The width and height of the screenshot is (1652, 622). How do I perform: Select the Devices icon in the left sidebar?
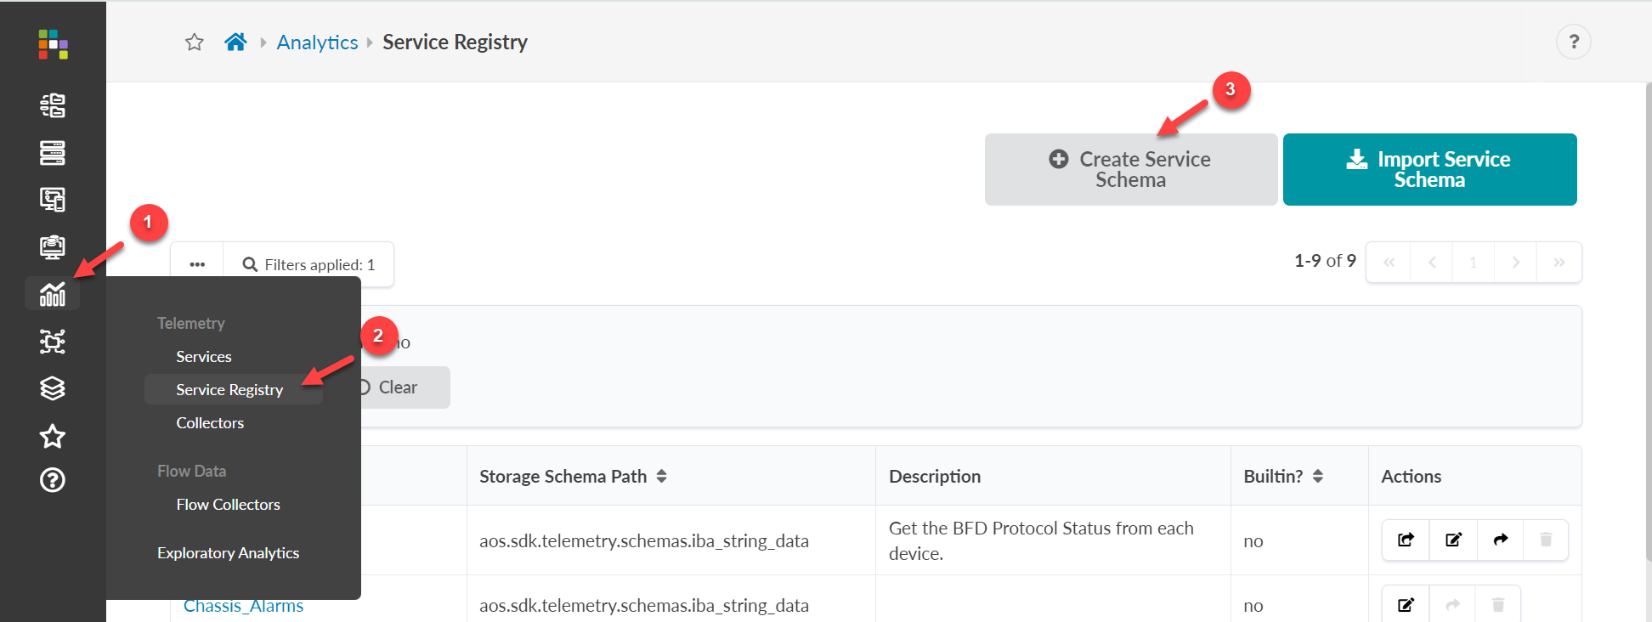(x=53, y=152)
